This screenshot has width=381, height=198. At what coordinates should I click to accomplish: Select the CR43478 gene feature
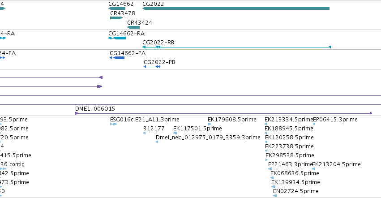116,18
